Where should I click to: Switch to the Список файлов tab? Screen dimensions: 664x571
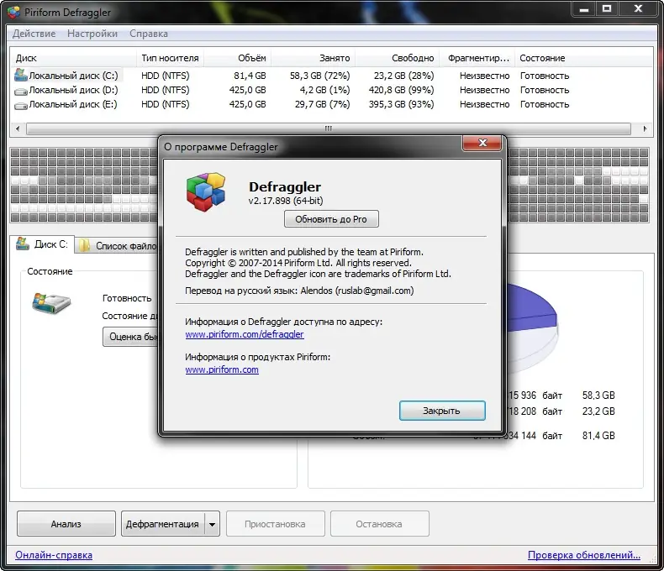(118, 246)
